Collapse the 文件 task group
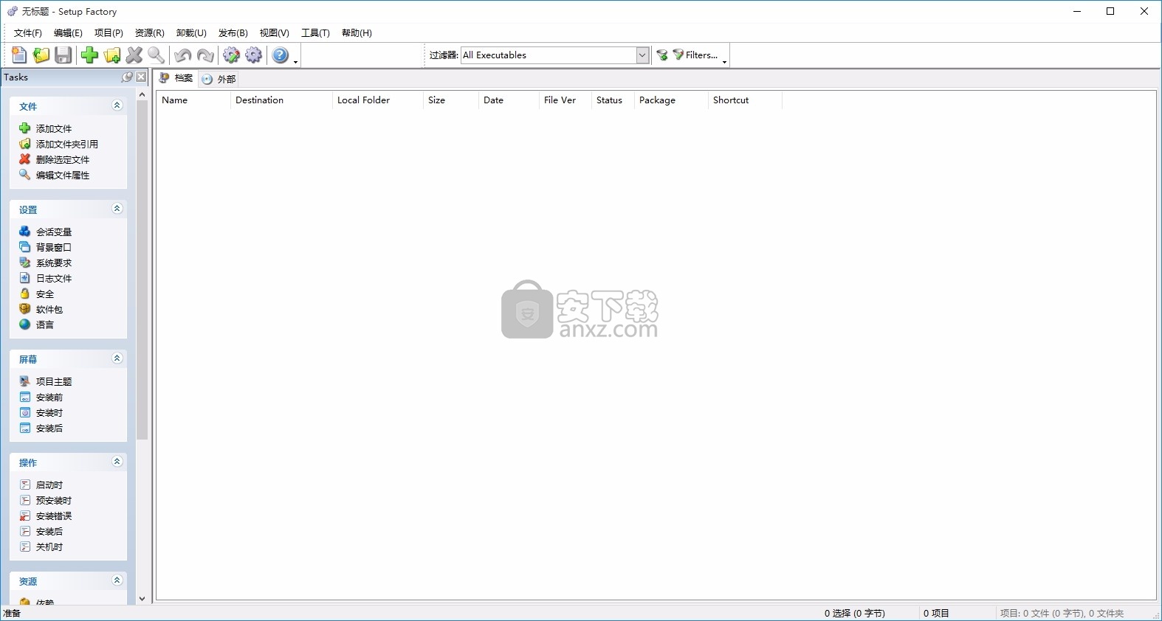Viewport: 1162px width, 621px height. [117, 105]
